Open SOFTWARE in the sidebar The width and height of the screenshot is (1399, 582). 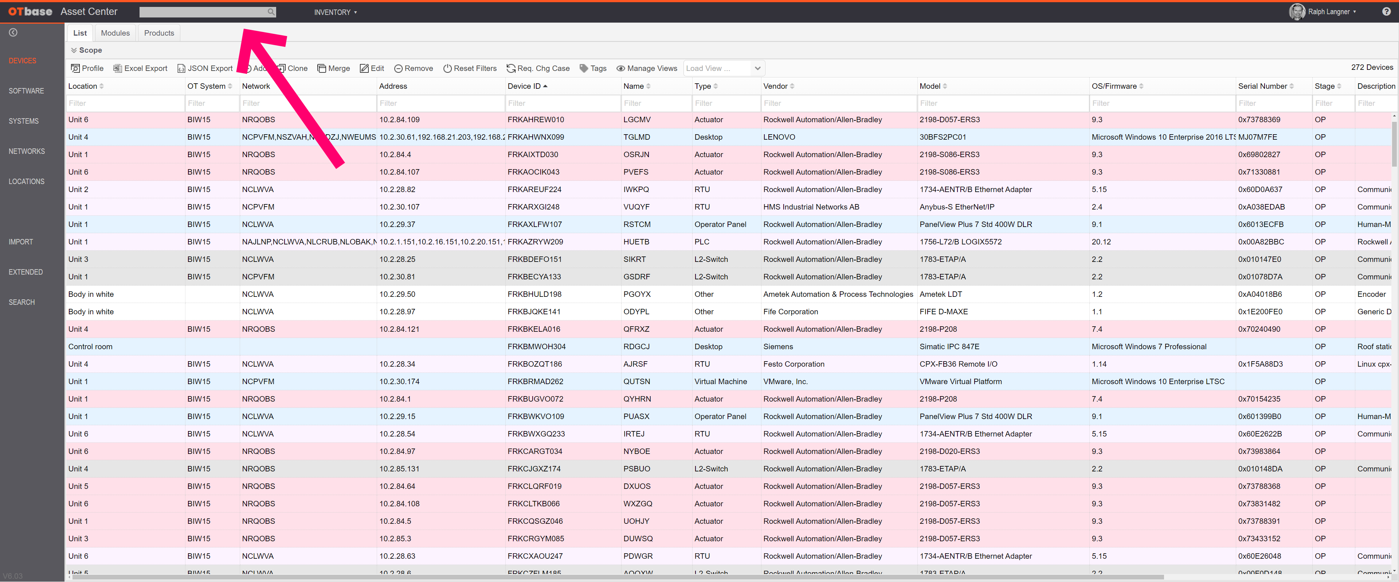(x=26, y=91)
